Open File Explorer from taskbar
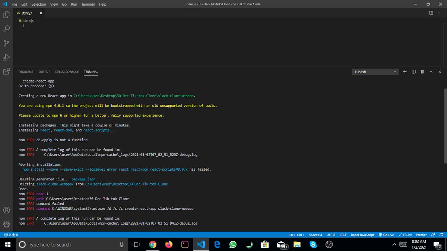This screenshot has height=251, width=447. coord(297,244)
